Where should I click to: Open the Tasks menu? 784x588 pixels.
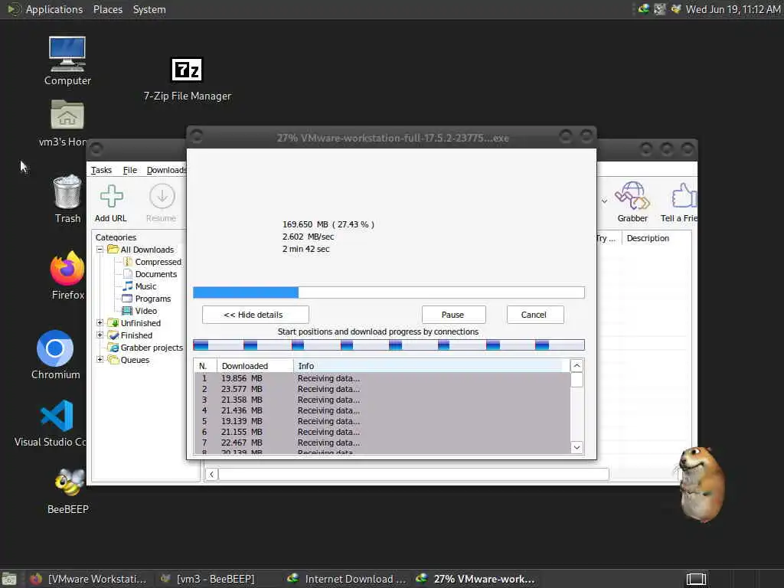(x=101, y=170)
